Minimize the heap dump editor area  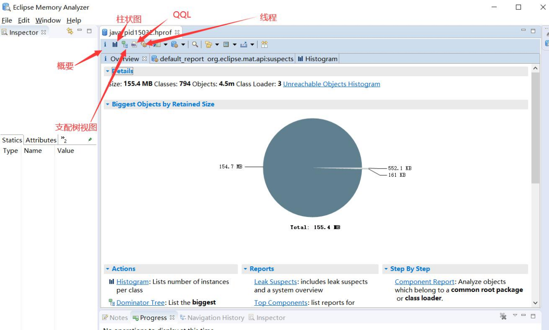[523, 30]
